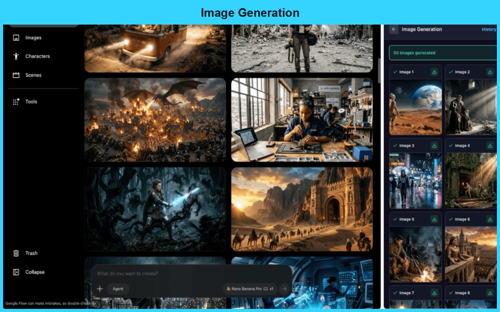The height and width of the screenshot is (312, 500).
Task: Open the dark forest warrior image
Action: pyautogui.click(x=155, y=209)
